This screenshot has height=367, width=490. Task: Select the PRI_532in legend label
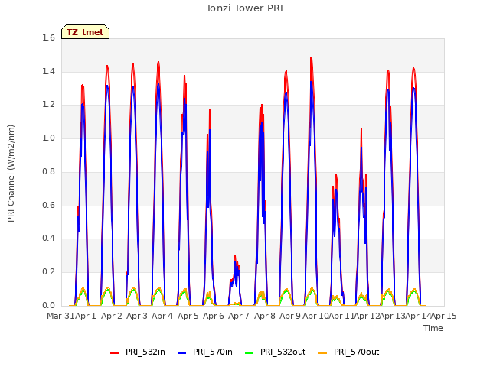(145, 352)
